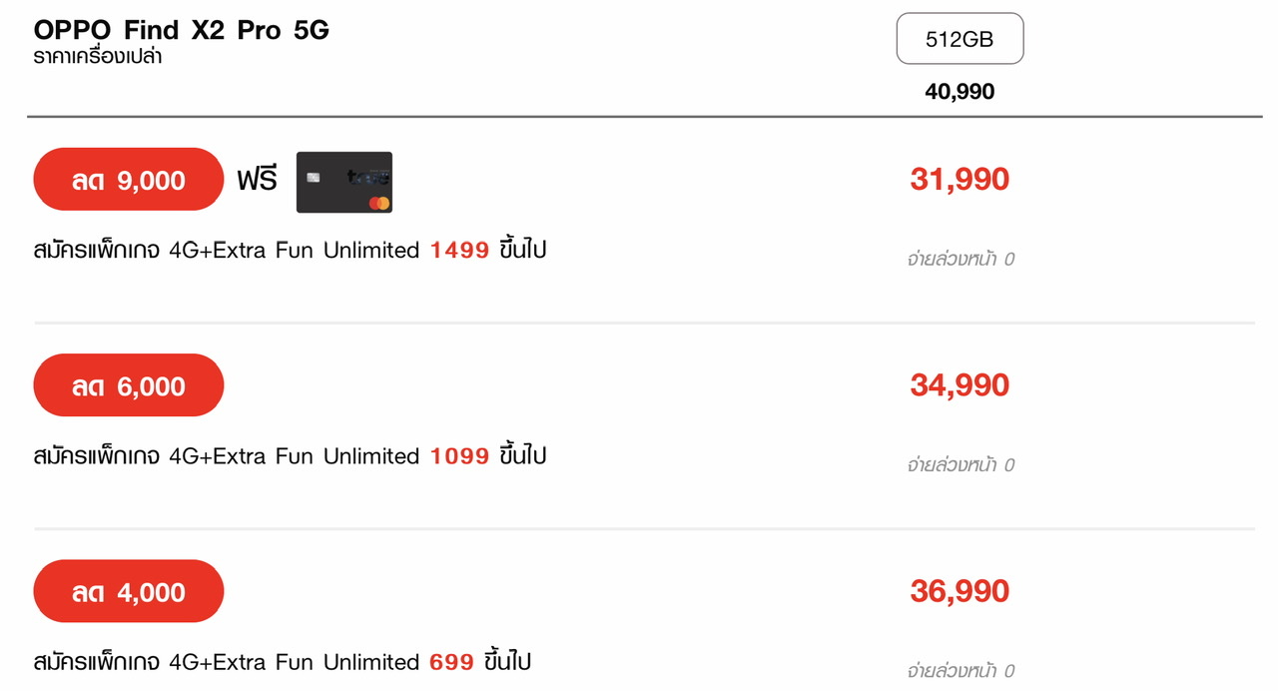This screenshot has height=691, width=1278.
Task: Click the 699 package price text
Action: 452,662
